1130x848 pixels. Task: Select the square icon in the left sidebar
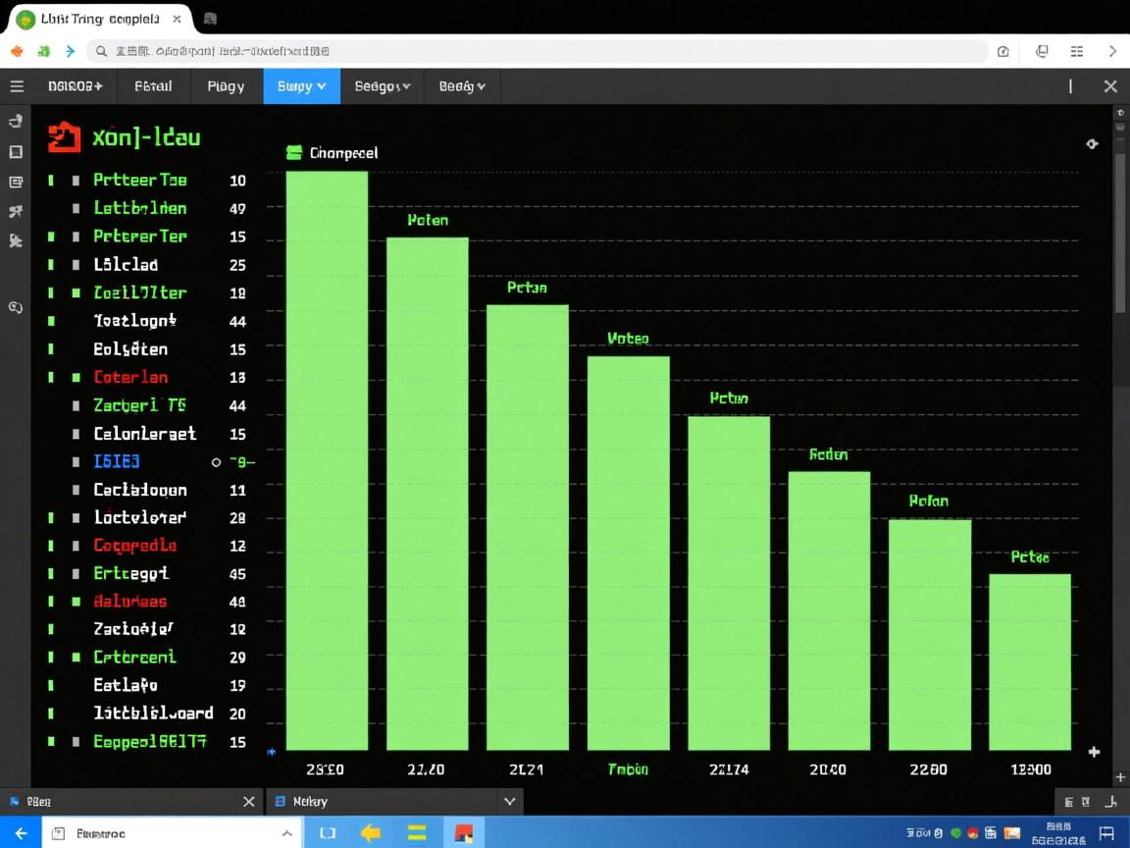pos(16,152)
